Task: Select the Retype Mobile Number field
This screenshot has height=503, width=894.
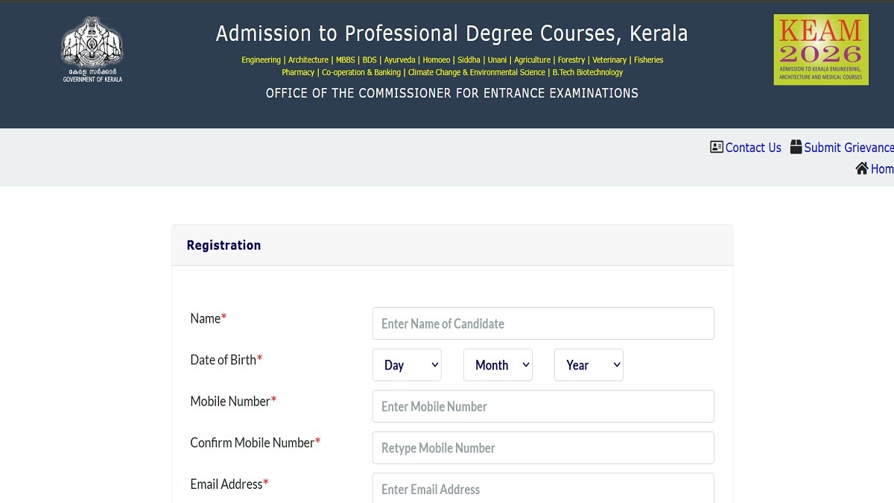Action: (543, 448)
